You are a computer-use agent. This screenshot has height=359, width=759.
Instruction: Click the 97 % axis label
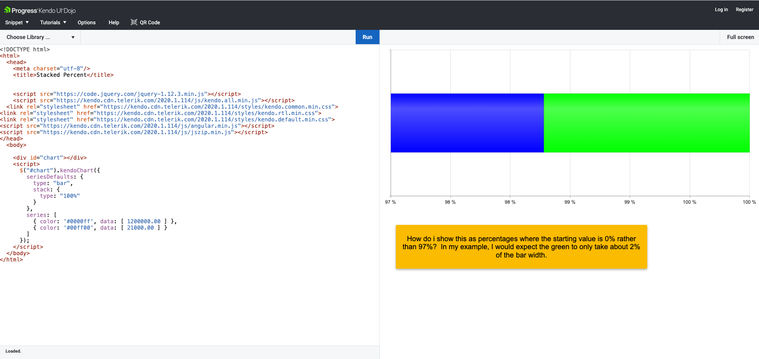(x=390, y=202)
